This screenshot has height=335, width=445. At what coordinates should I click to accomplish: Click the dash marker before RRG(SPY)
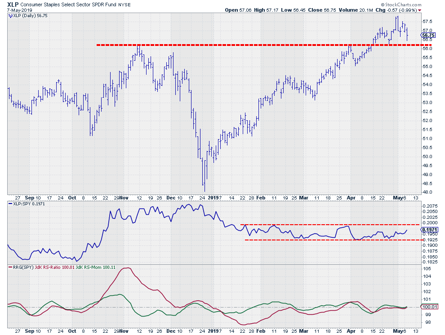[10, 267]
